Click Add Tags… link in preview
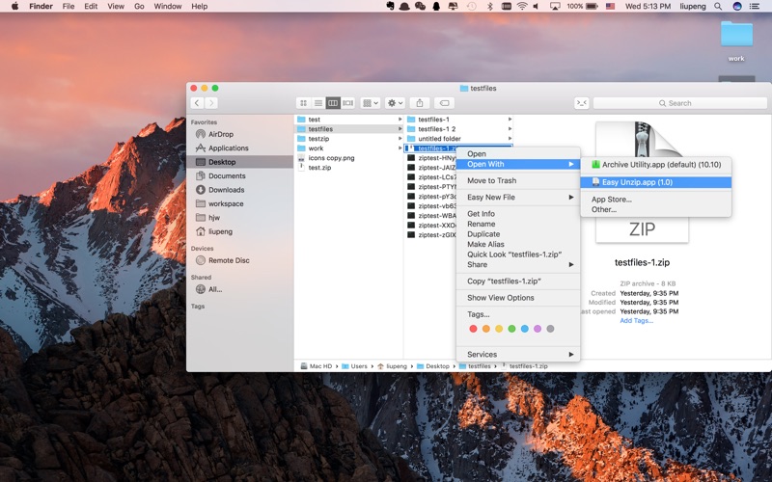The height and width of the screenshot is (482, 772). pyautogui.click(x=636, y=321)
